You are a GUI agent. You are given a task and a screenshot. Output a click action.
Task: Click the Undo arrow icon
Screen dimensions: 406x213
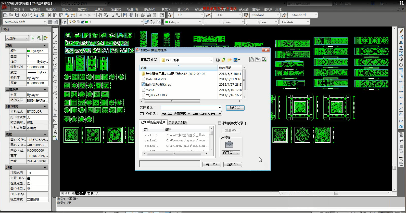pos(81,15)
